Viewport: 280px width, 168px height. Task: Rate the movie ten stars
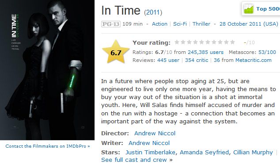[x=232, y=42]
